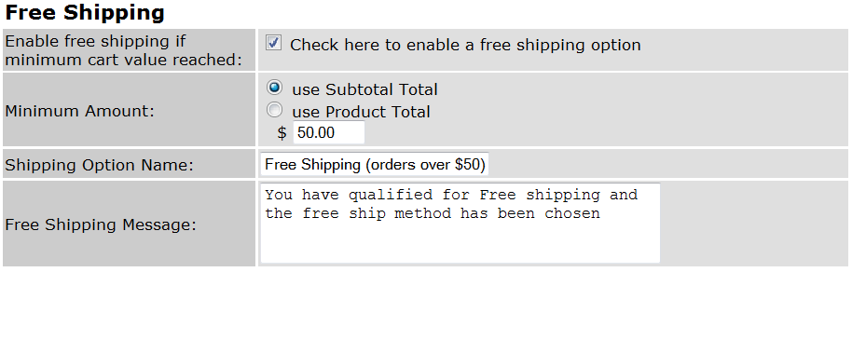Click the 'Free Shipping Message:' row label
852x340 pixels.
(101, 224)
